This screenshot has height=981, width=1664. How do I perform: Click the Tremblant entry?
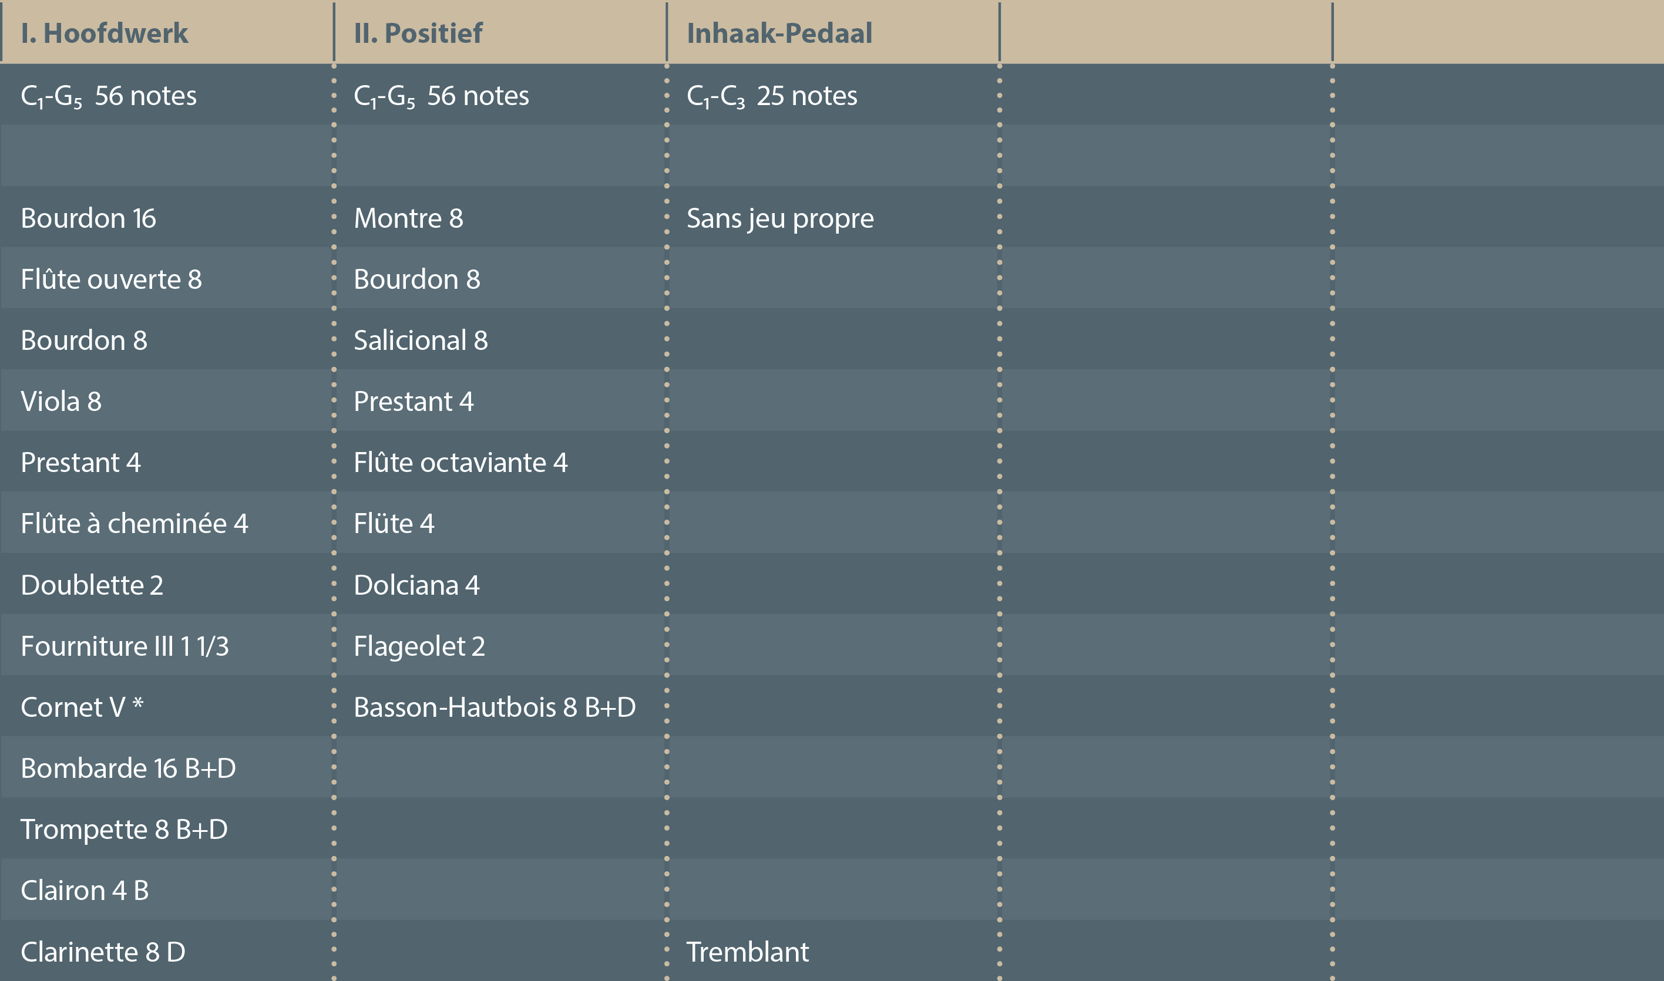tap(747, 952)
